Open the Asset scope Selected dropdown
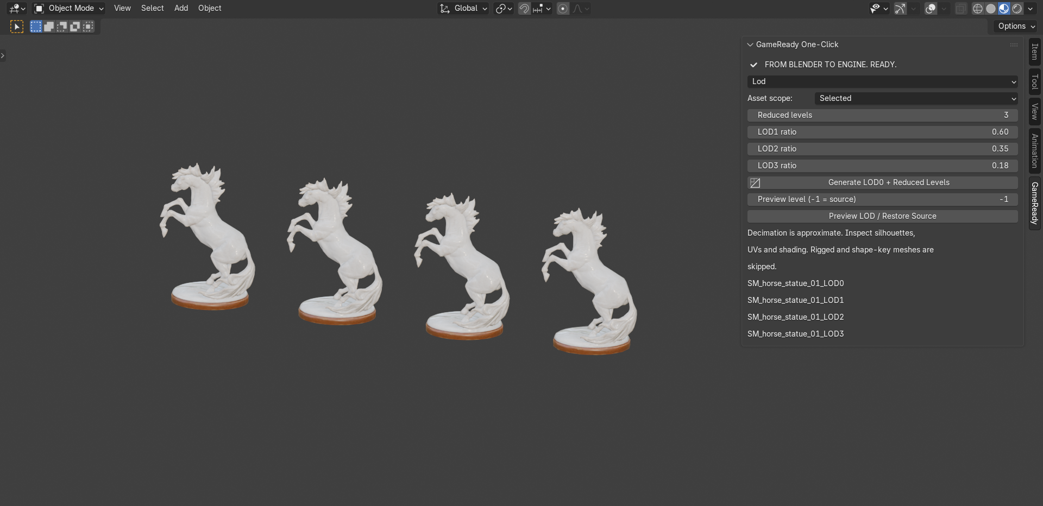 click(x=916, y=98)
